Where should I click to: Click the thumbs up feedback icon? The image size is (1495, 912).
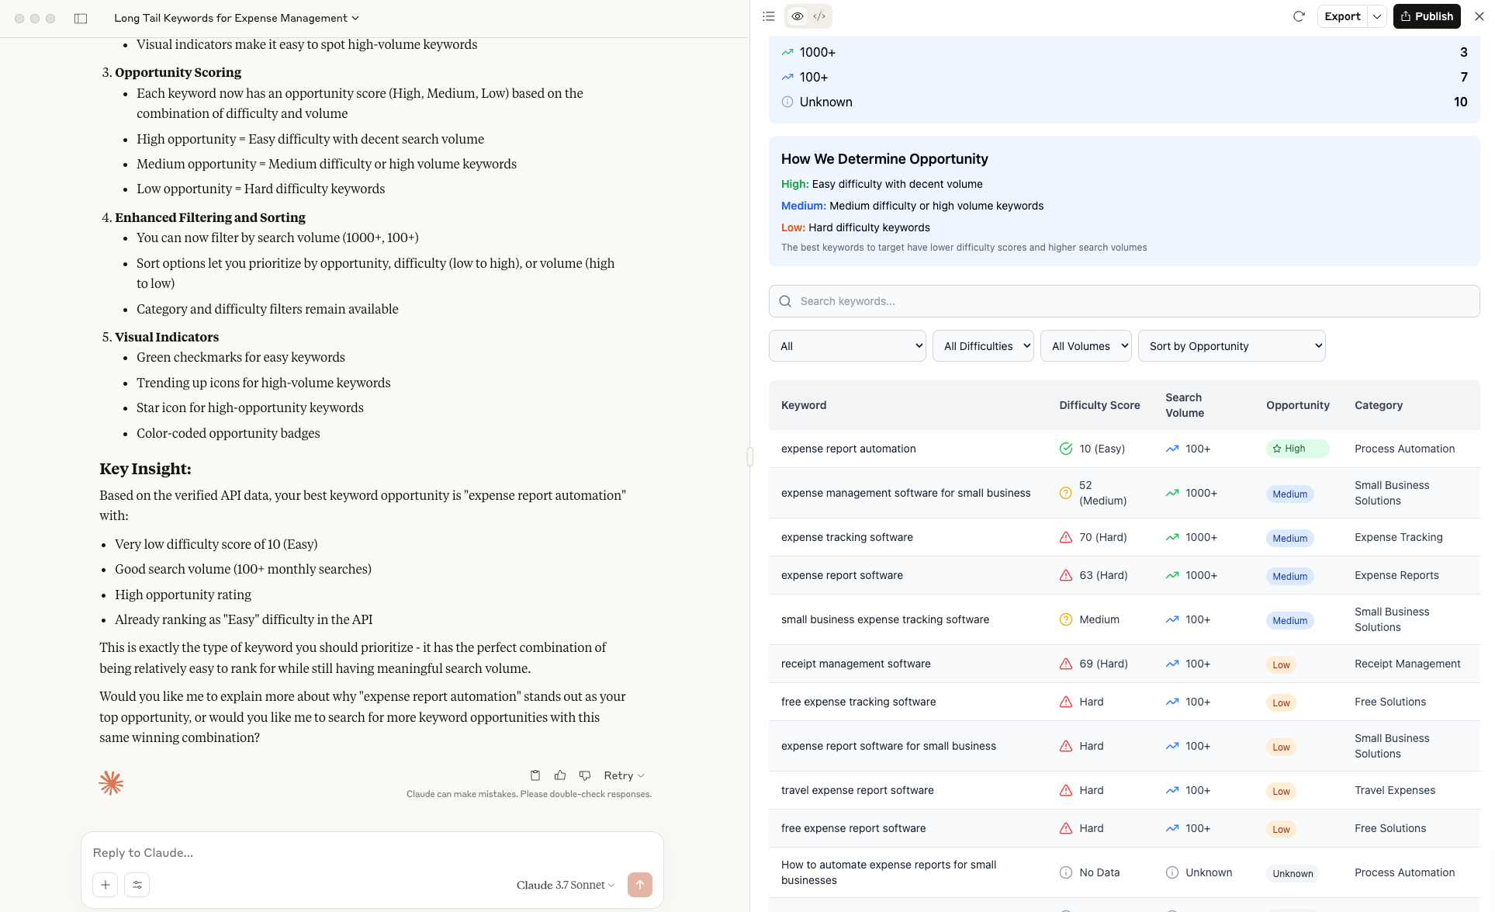click(560, 775)
